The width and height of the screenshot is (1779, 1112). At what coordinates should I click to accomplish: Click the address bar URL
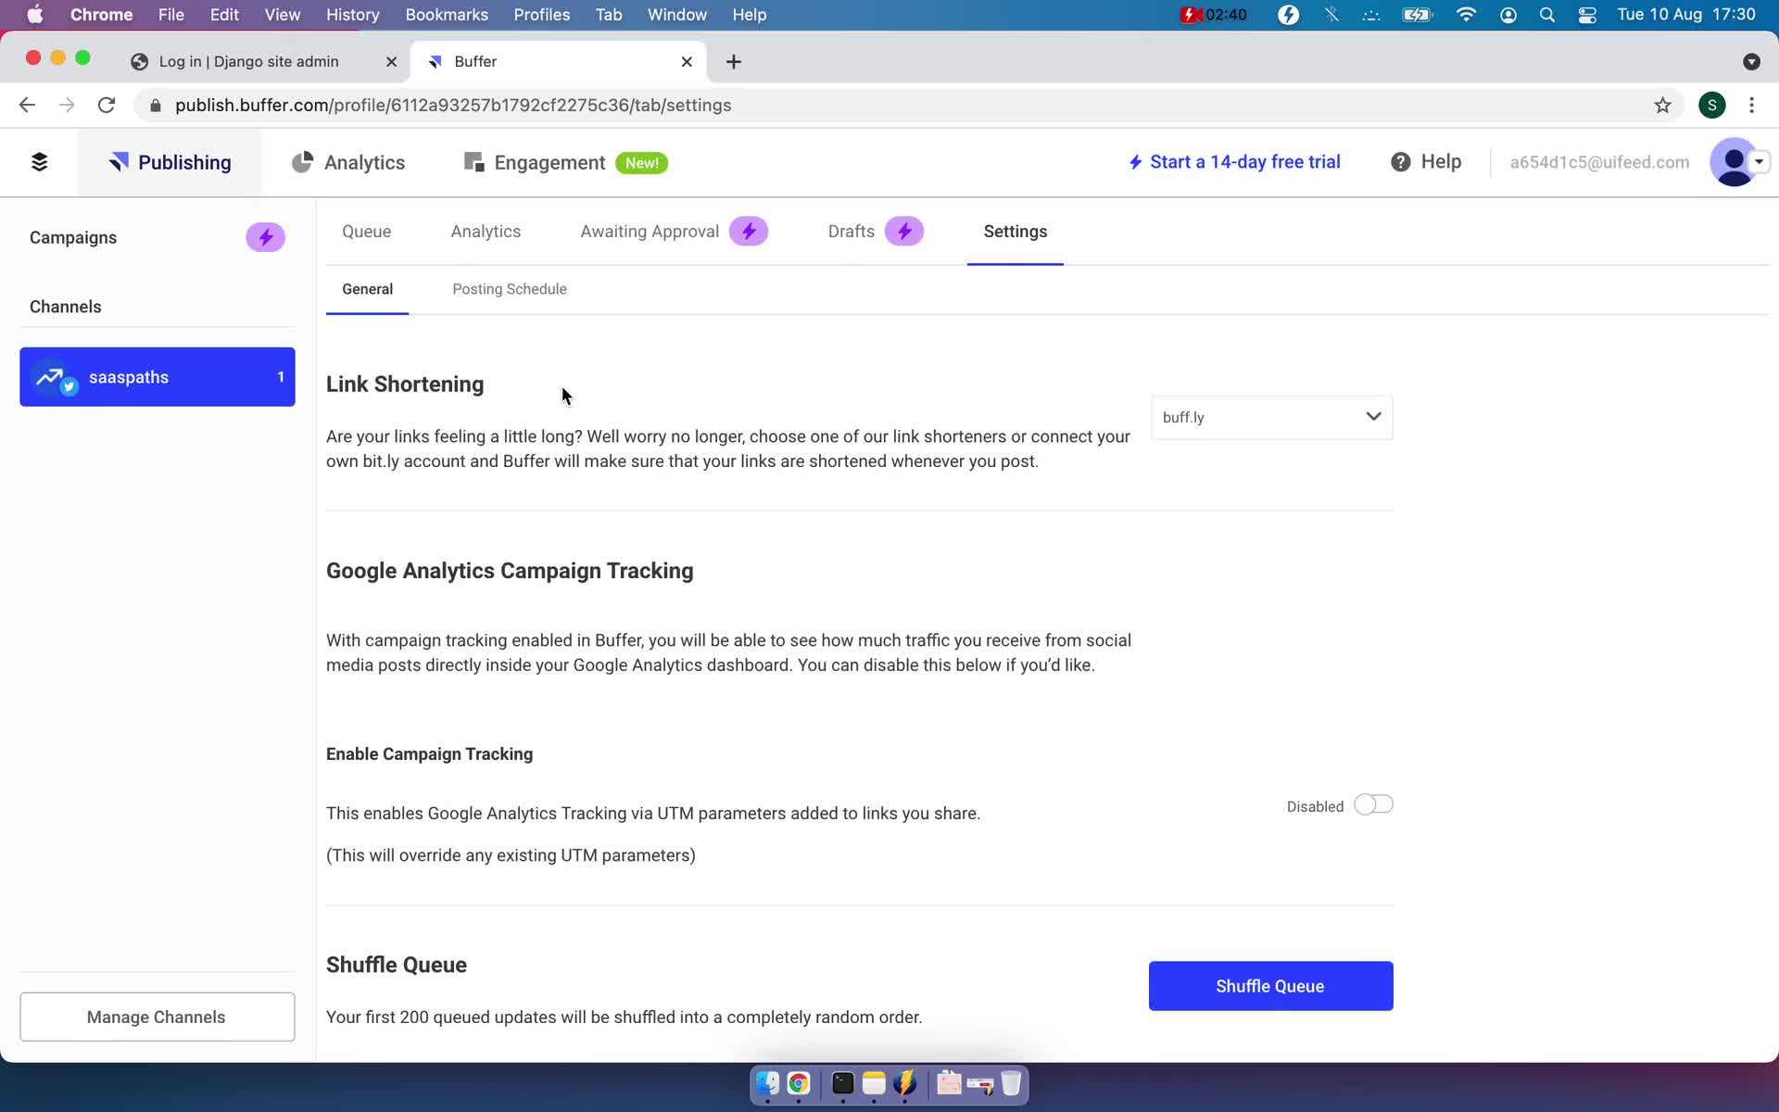pos(453,106)
